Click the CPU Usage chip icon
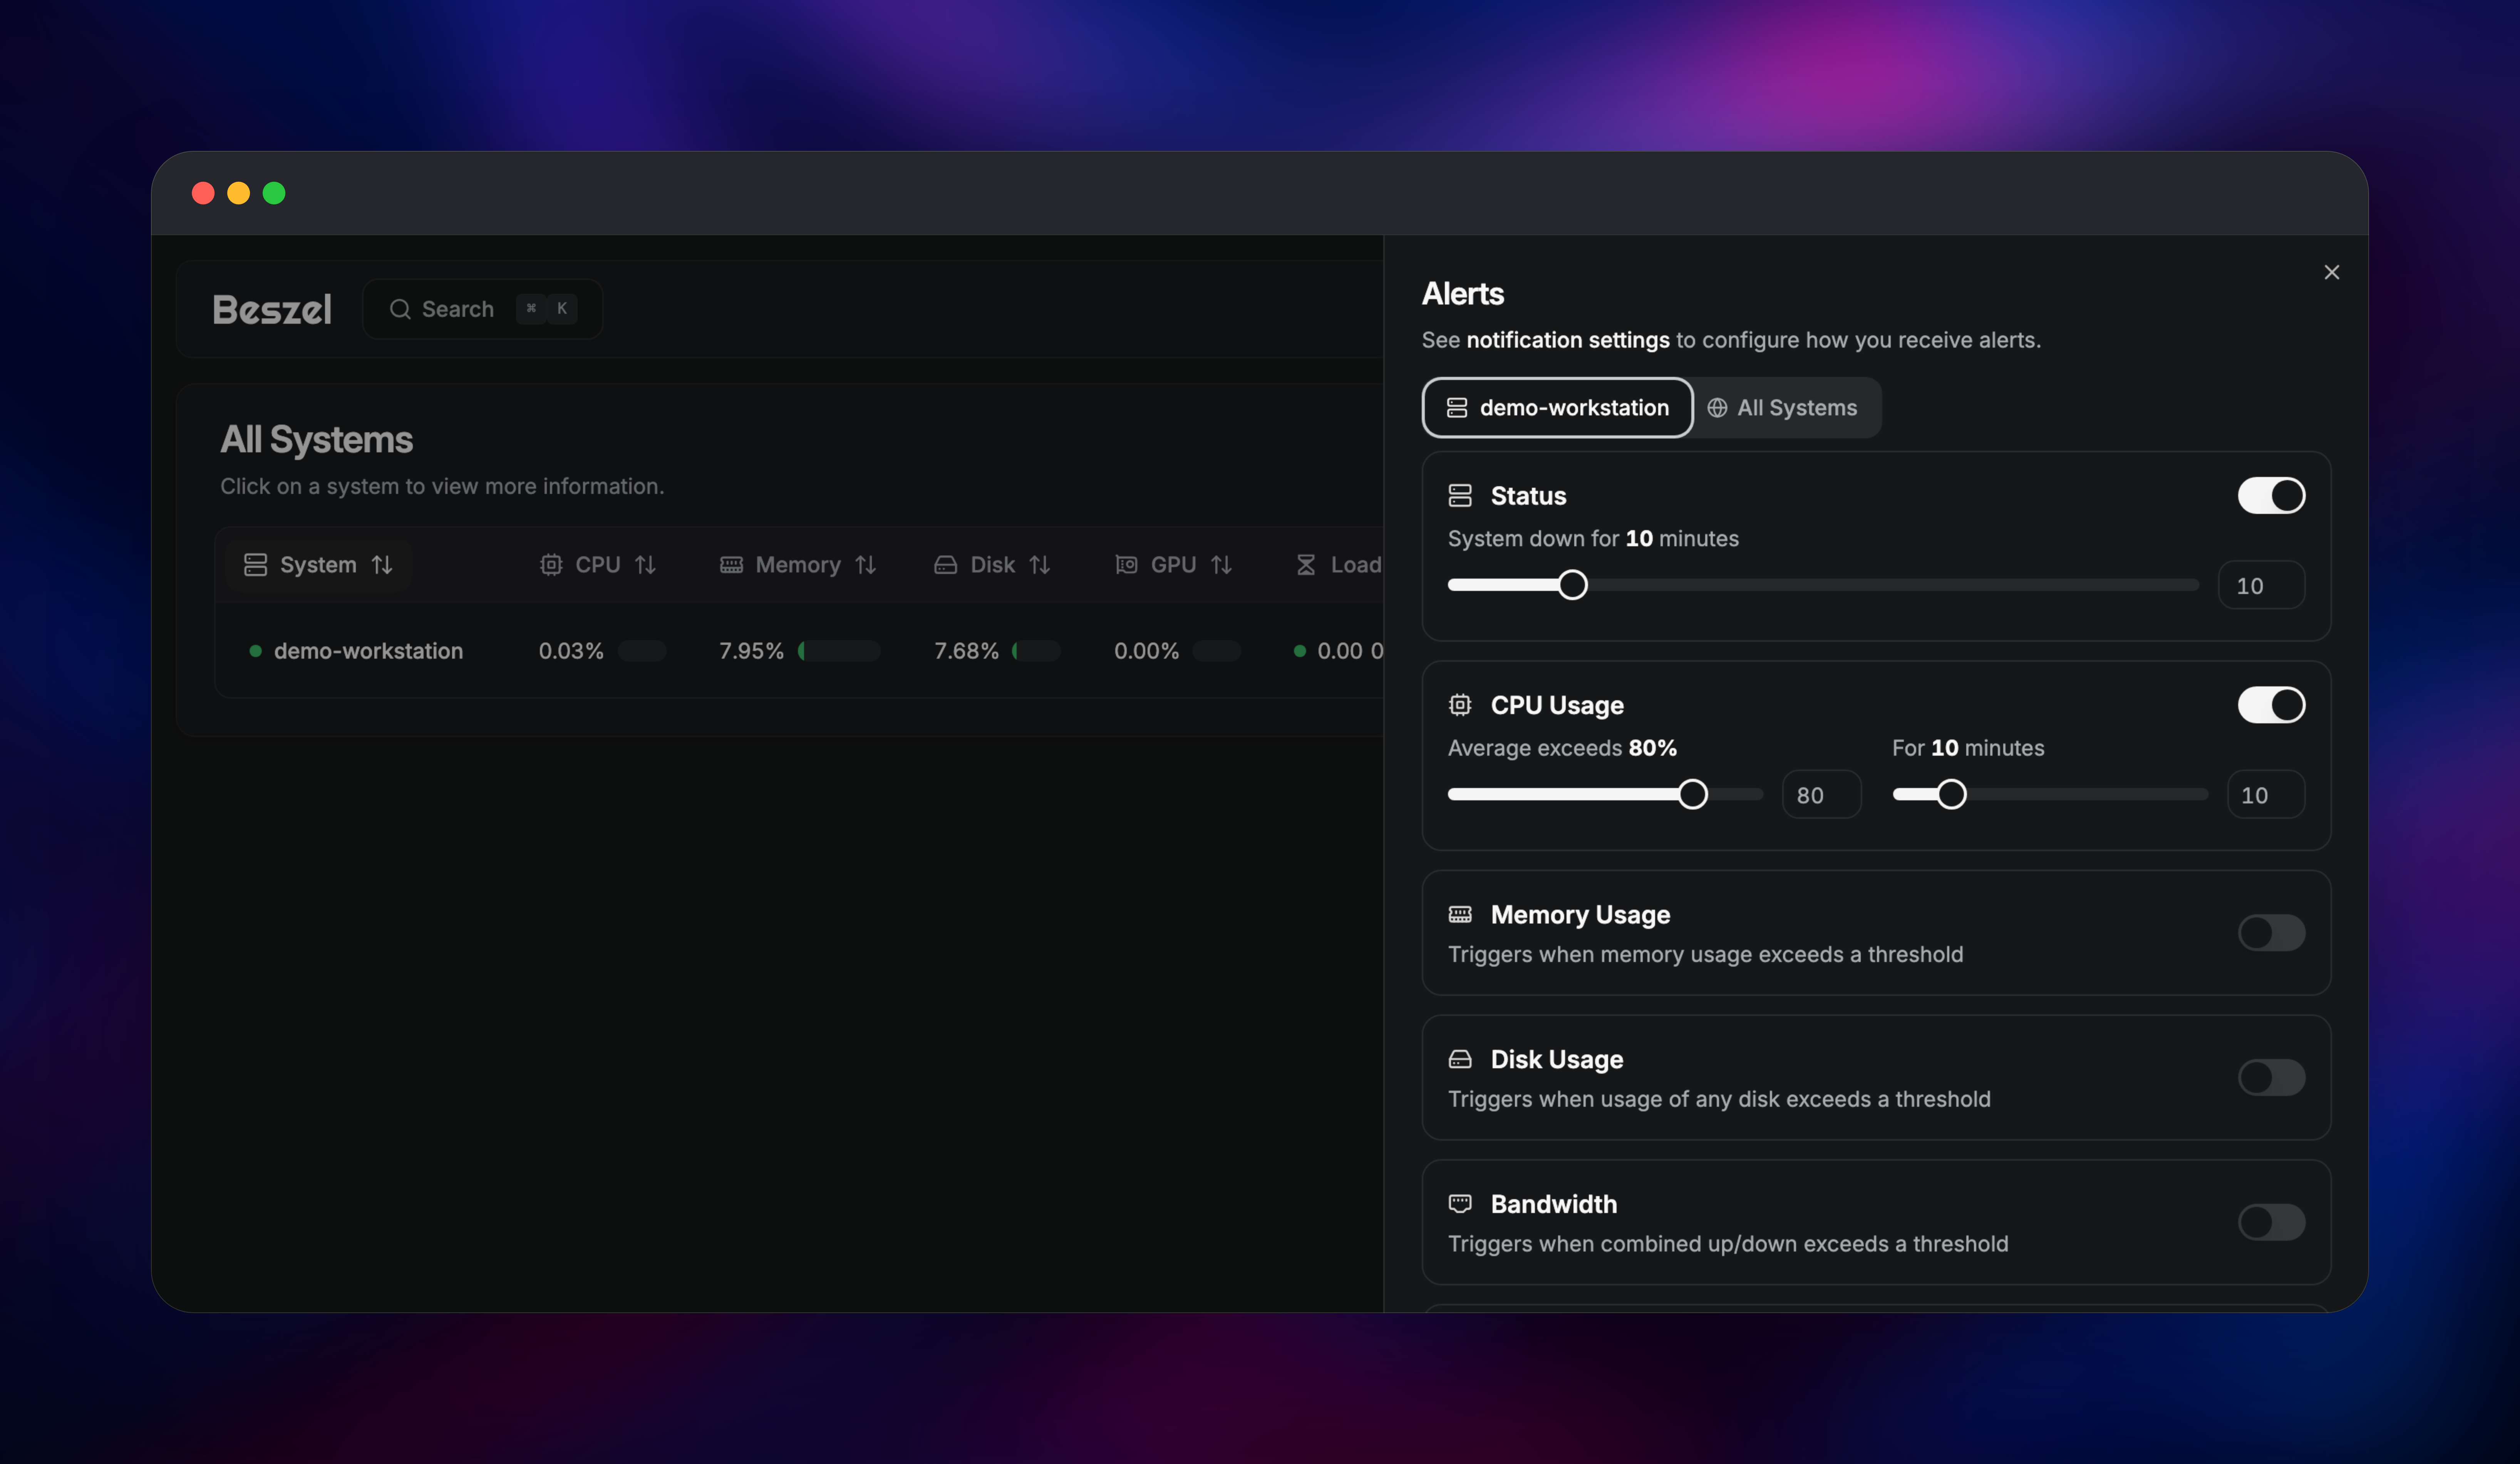The width and height of the screenshot is (2520, 1464). (x=1460, y=705)
